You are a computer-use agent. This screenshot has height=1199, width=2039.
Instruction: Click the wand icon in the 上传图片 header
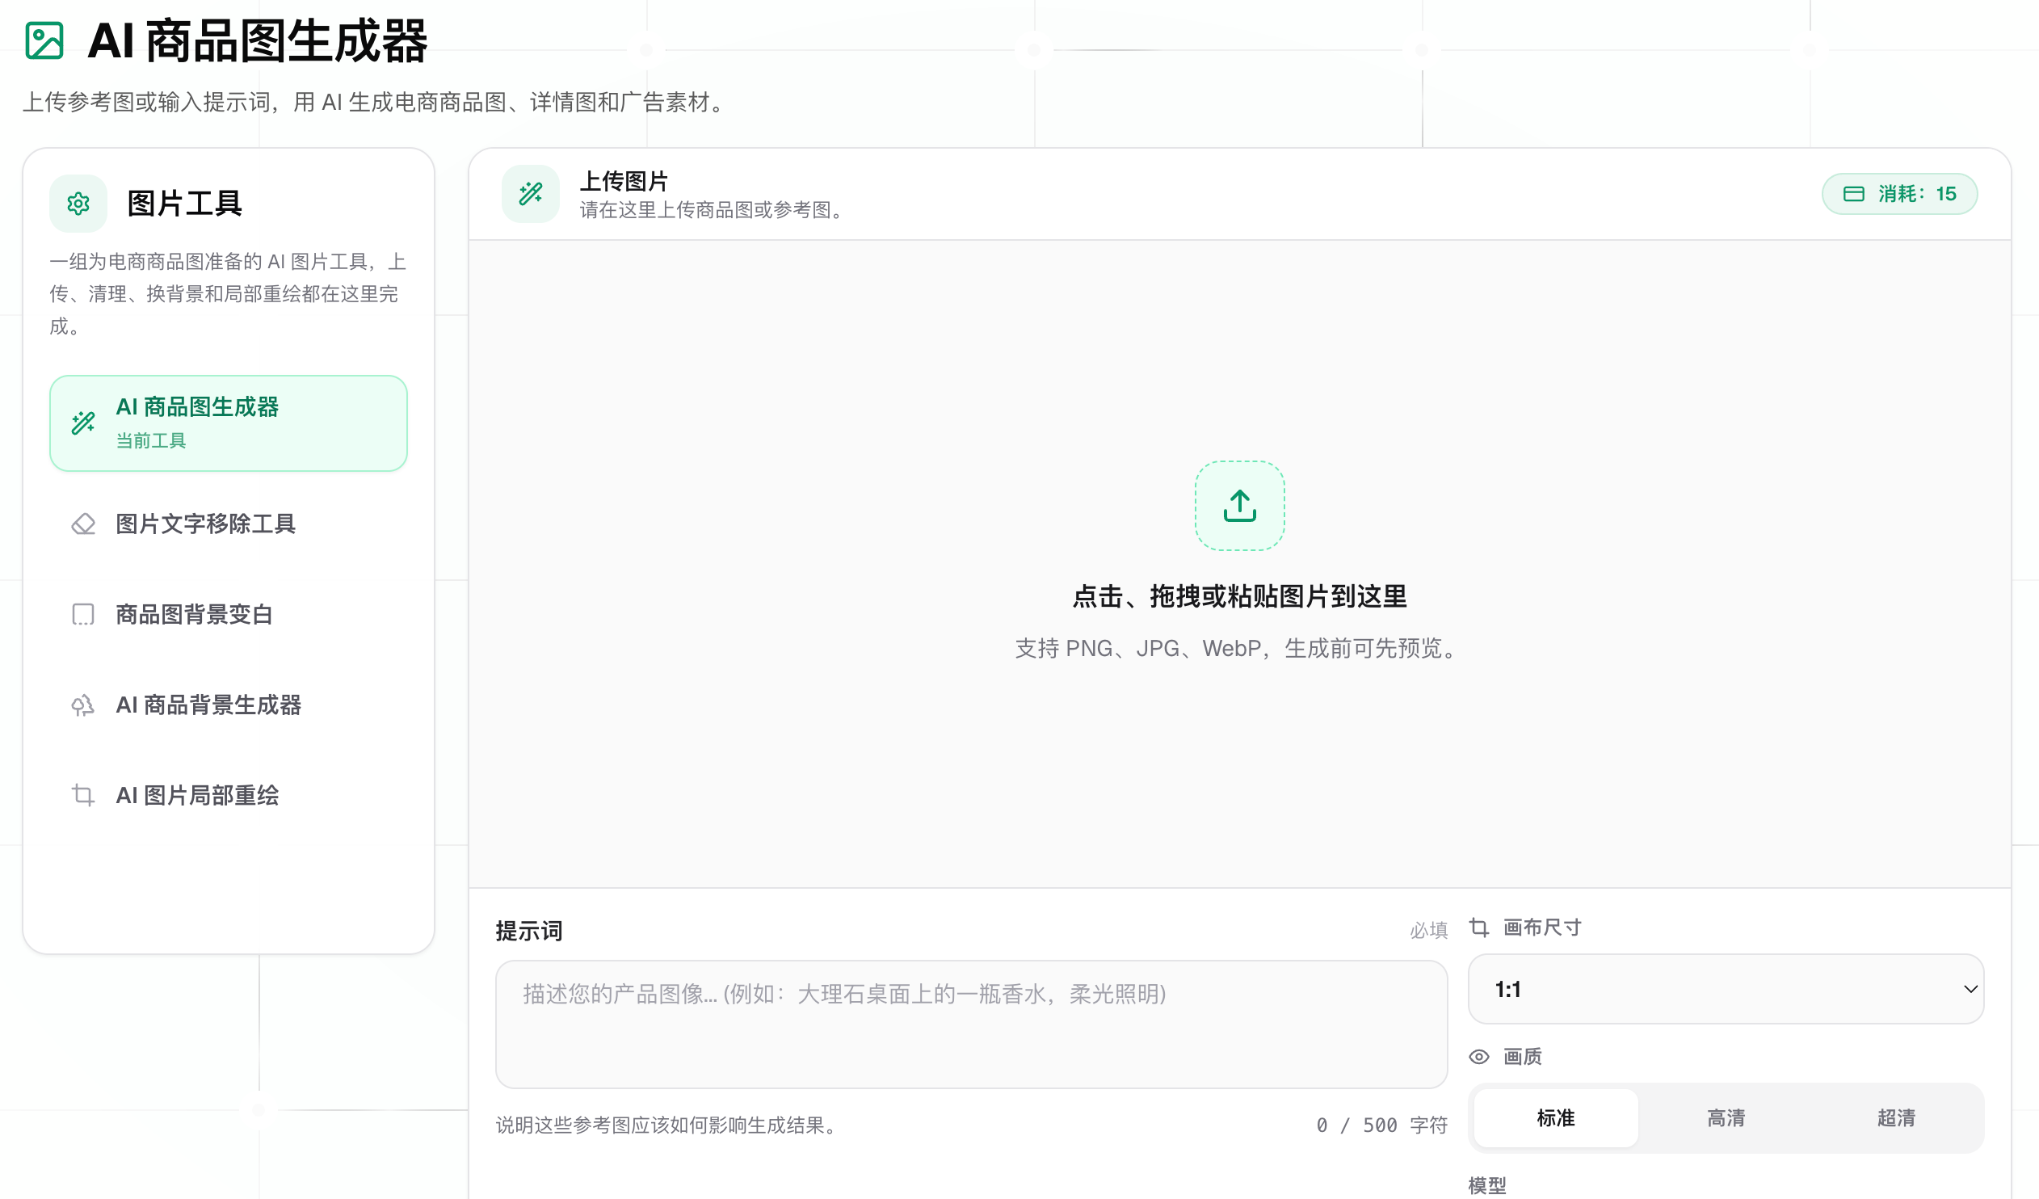(x=531, y=194)
